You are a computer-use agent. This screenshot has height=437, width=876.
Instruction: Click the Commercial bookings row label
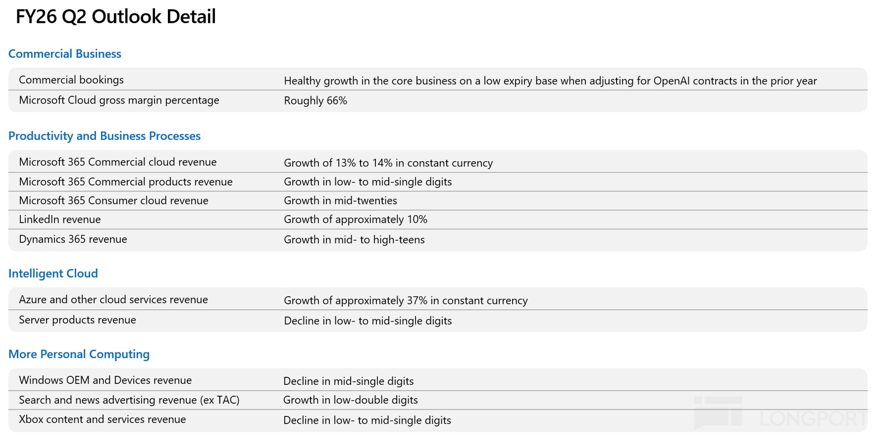pos(71,80)
